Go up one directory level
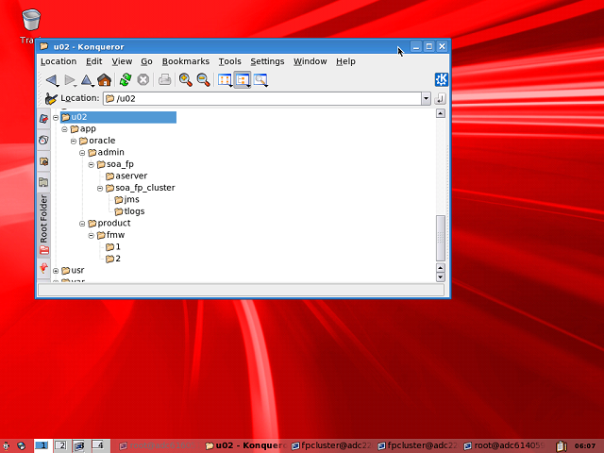604x453 pixels. pos(87,80)
